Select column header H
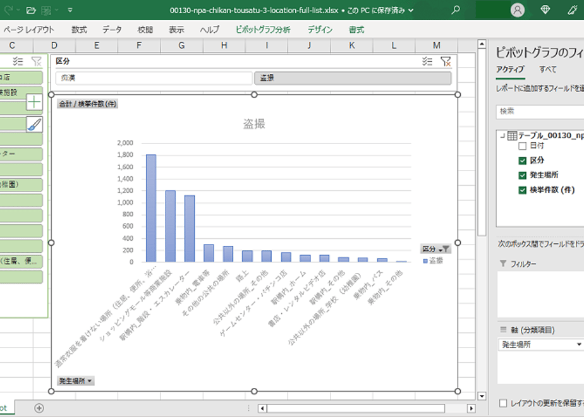The width and height of the screenshot is (584, 417). click(224, 45)
